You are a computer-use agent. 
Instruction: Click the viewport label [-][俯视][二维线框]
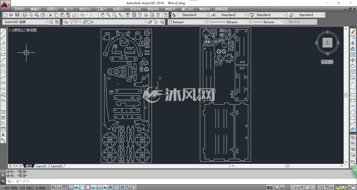23,30
